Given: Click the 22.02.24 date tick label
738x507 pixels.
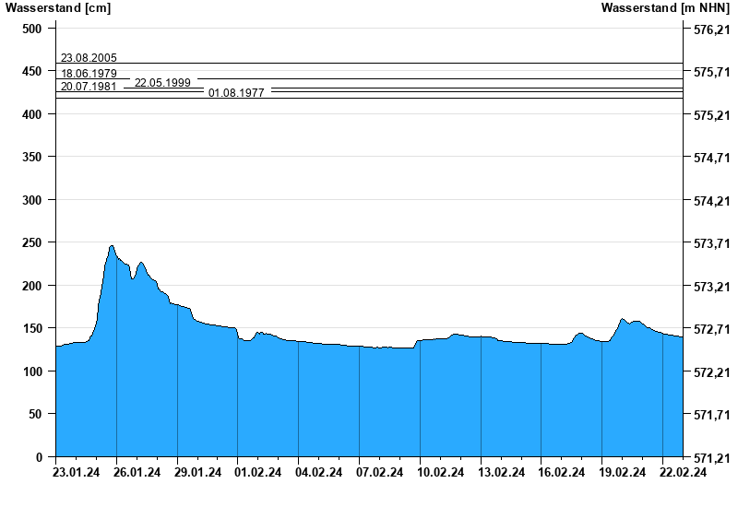Looking at the screenshot, I should 684,473.
